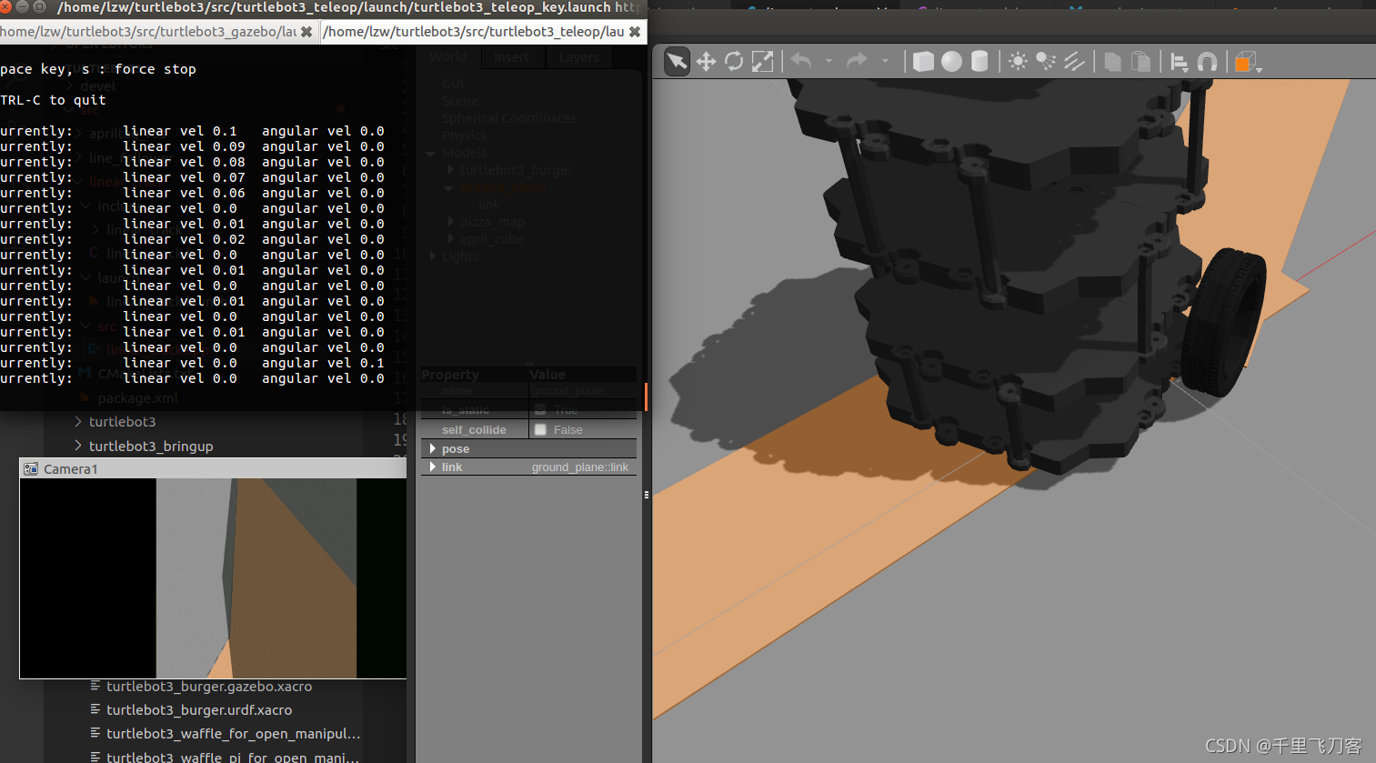This screenshot has width=1376, height=763.
Task: Click the ground_plane name value field
Action: (582, 391)
